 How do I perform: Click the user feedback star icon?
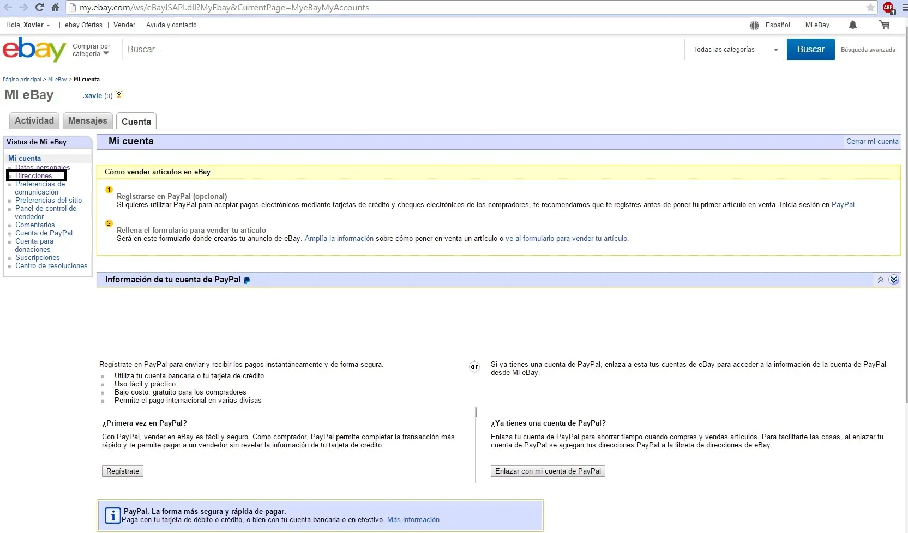click(x=119, y=94)
